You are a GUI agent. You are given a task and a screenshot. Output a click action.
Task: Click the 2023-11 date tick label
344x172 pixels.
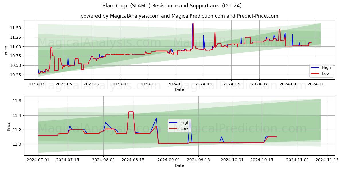pos(148,84)
